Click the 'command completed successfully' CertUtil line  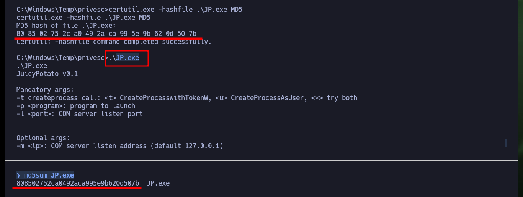pos(114,42)
